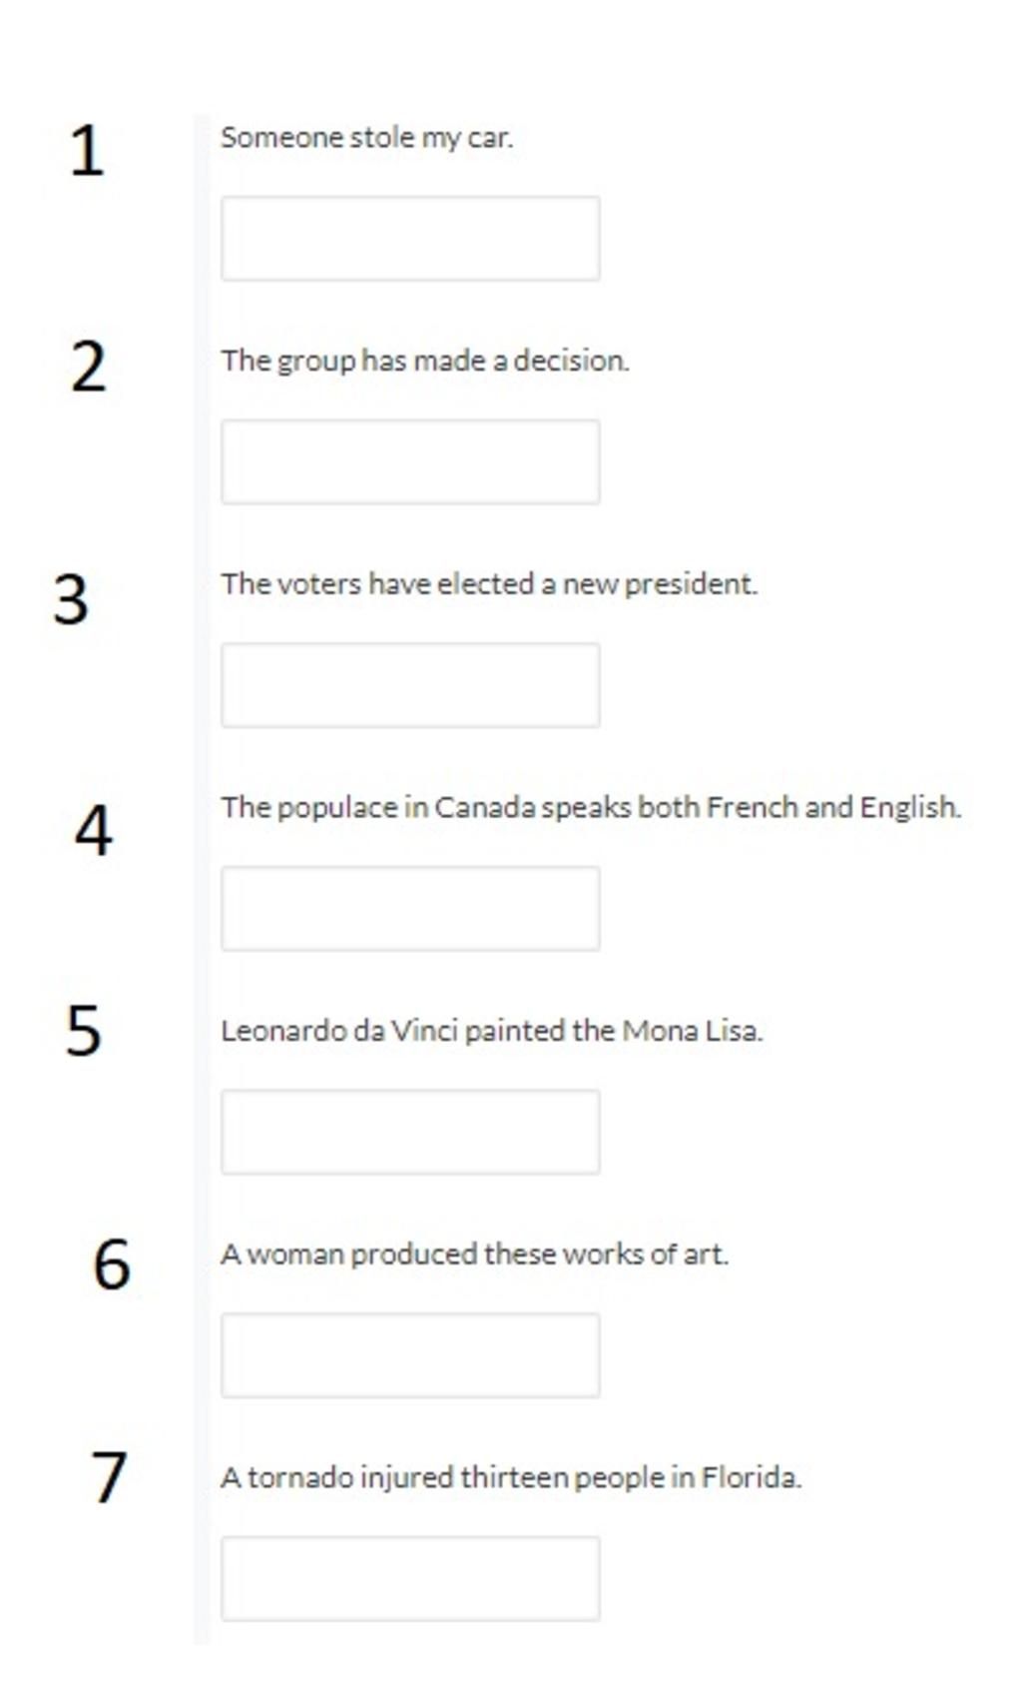This screenshot has width=1022, height=1683.
Task: Focus the input below "The group has made a decision"
Action: [x=410, y=461]
